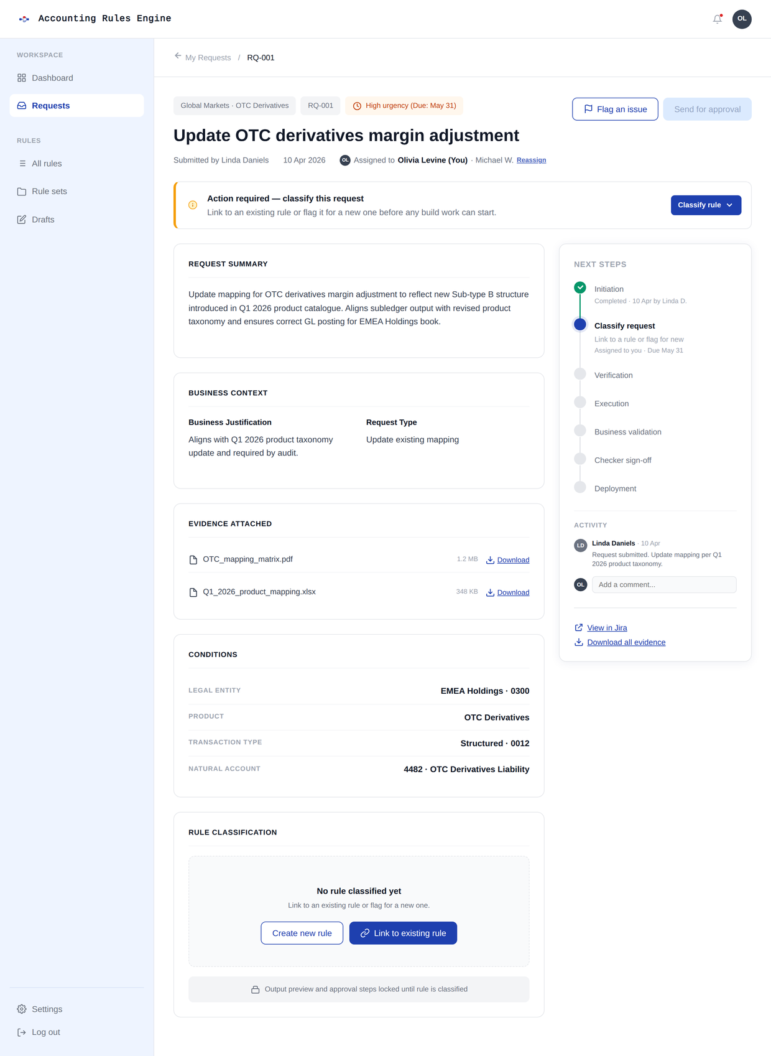Click the Dashboard grid icon
The width and height of the screenshot is (771, 1056).
[x=22, y=78]
